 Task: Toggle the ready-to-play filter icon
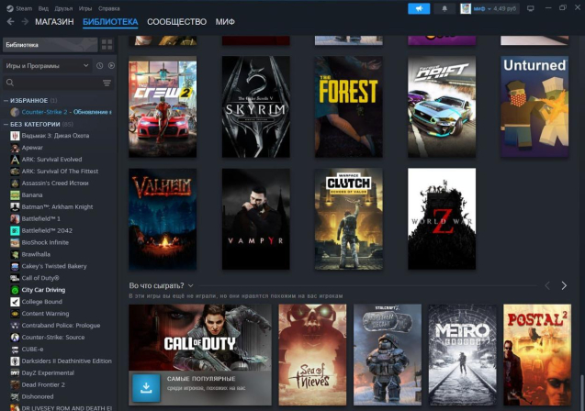109,66
